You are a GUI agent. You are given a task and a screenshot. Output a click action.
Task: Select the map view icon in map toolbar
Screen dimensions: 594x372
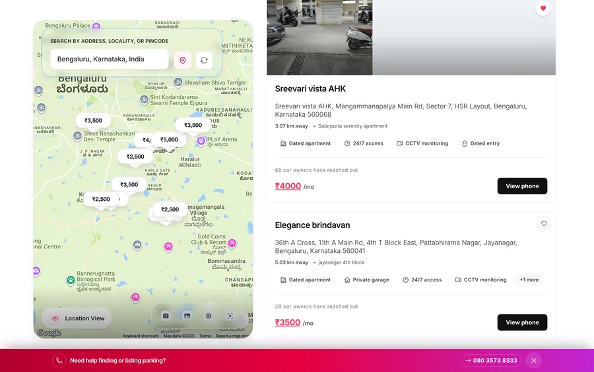[166, 315]
